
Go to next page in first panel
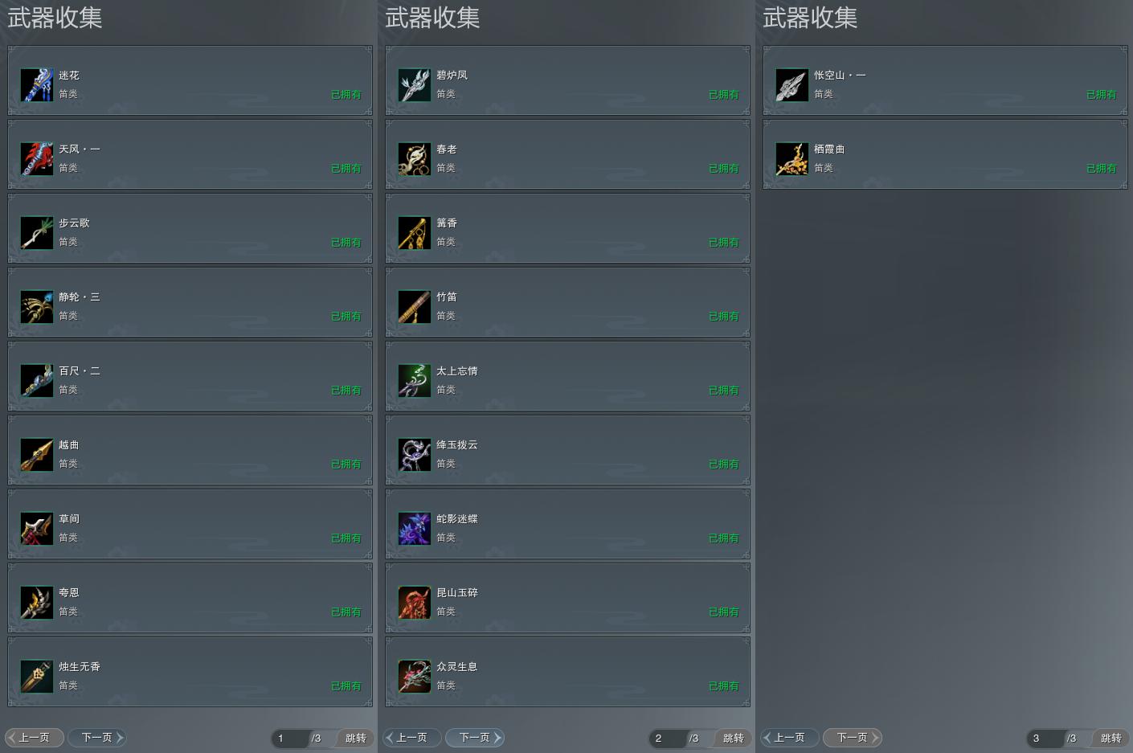[97, 737]
